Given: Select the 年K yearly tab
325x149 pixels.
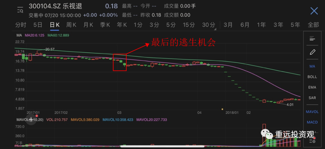Looking at the screenshot, I should tap(122, 25).
